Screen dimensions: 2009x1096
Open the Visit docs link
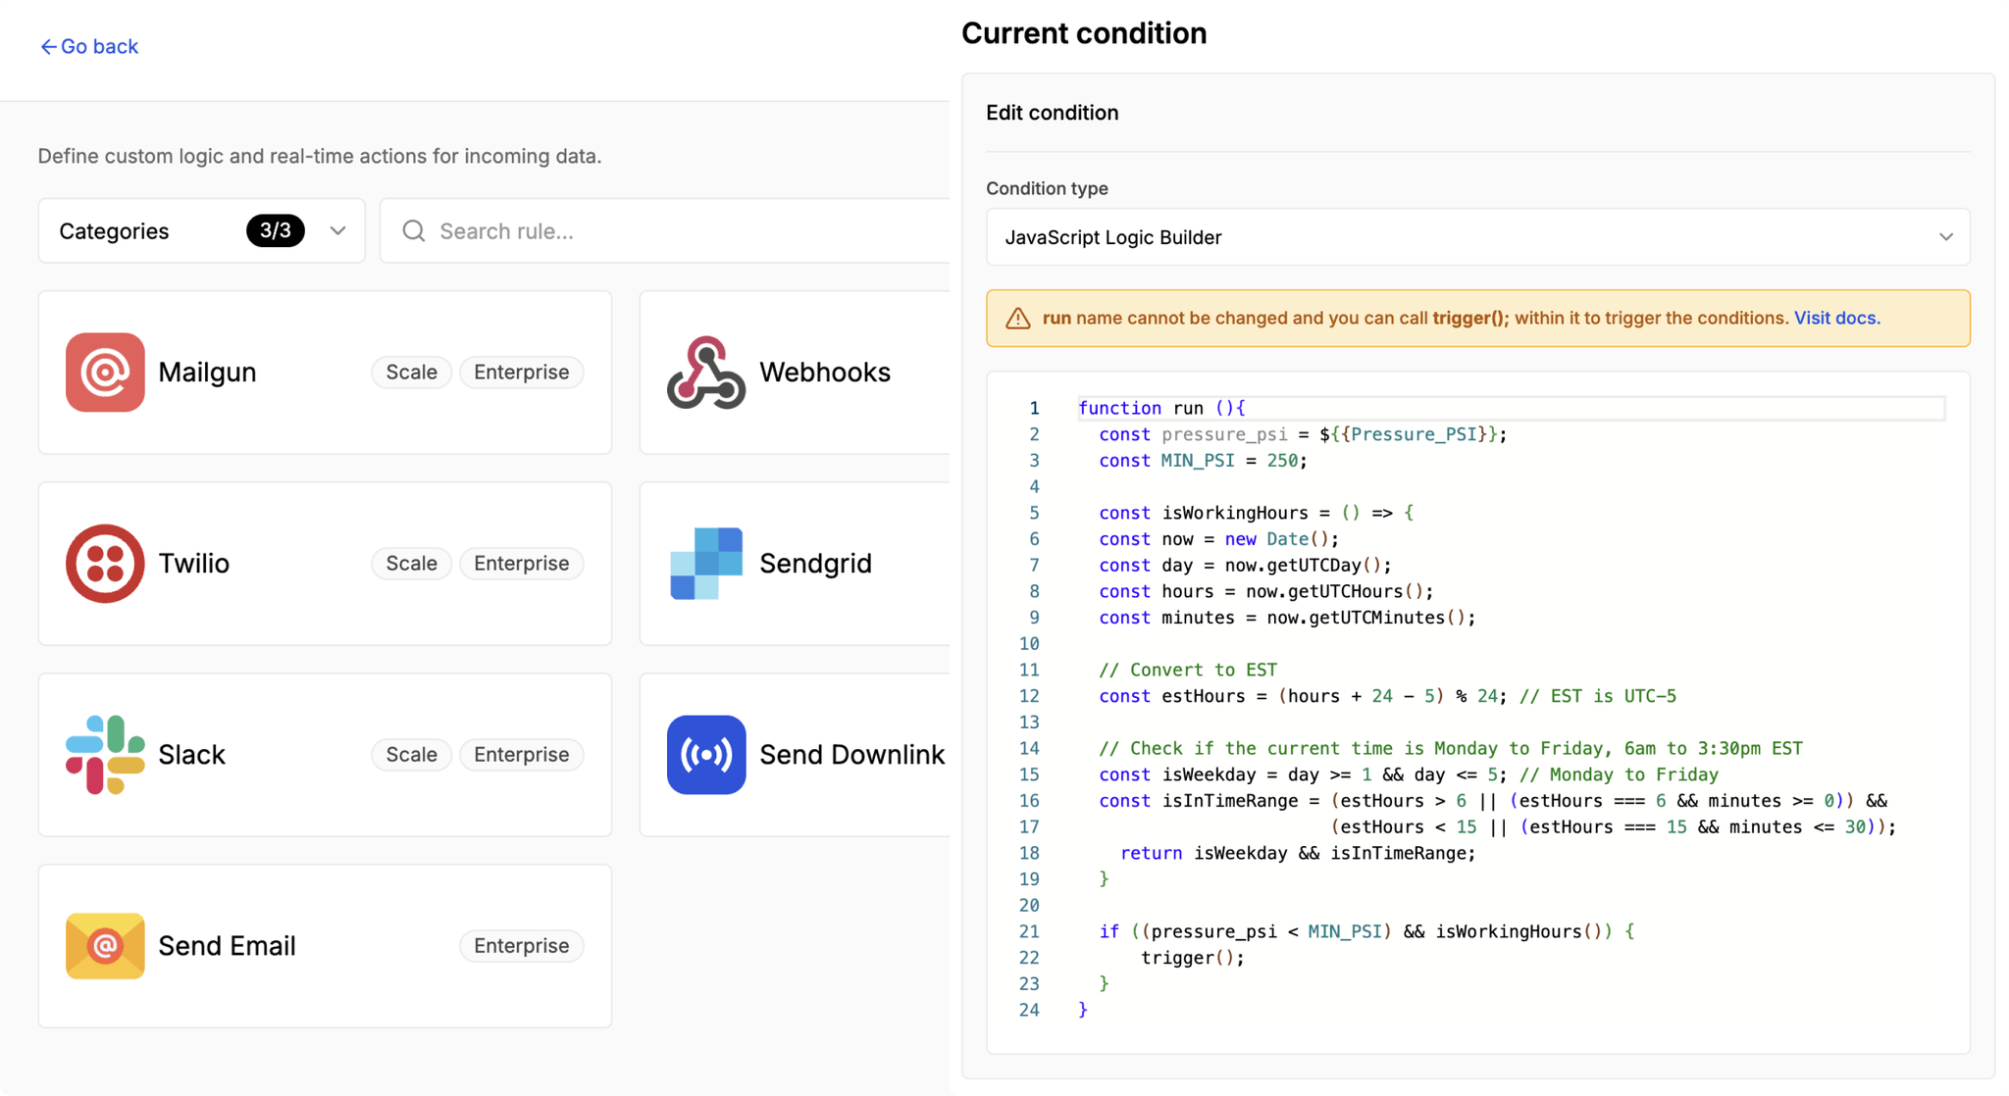coord(1836,318)
